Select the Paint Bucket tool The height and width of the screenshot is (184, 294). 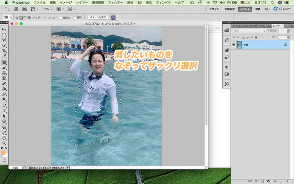(x=4, y=89)
